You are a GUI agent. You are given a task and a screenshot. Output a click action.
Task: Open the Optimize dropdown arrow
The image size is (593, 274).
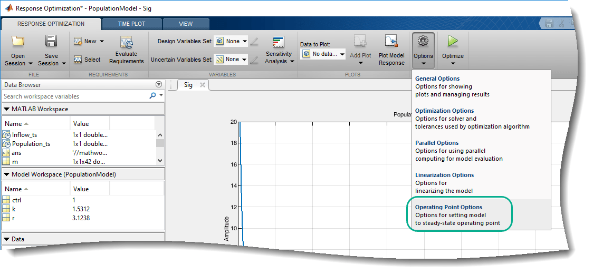(x=453, y=63)
